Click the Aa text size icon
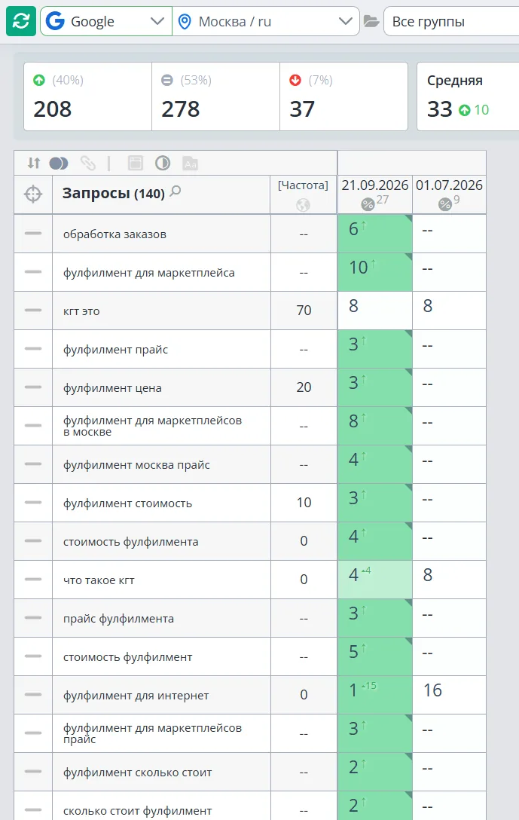This screenshot has width=519, height=820. 191,164
